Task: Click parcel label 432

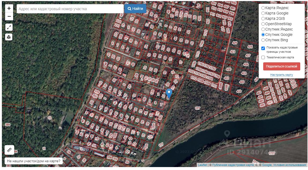Action: (x=227, y=78)
